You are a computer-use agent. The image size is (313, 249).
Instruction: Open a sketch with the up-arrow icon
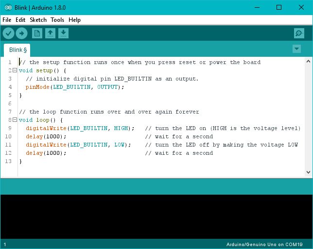pyautogui.click(x=51, y=33)
